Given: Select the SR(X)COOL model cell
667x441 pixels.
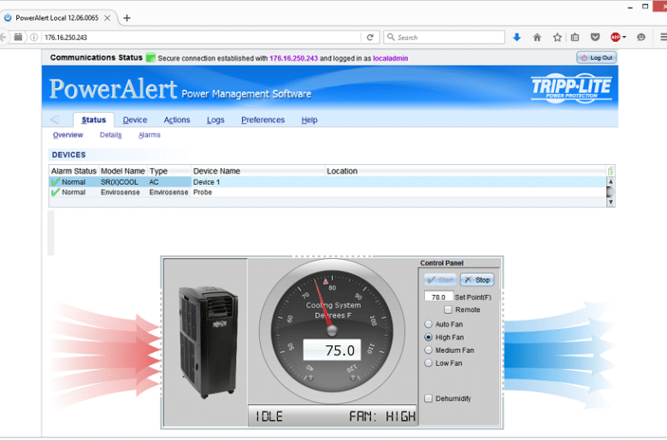Looking at the screenshot, I should [x=123, y=182].
